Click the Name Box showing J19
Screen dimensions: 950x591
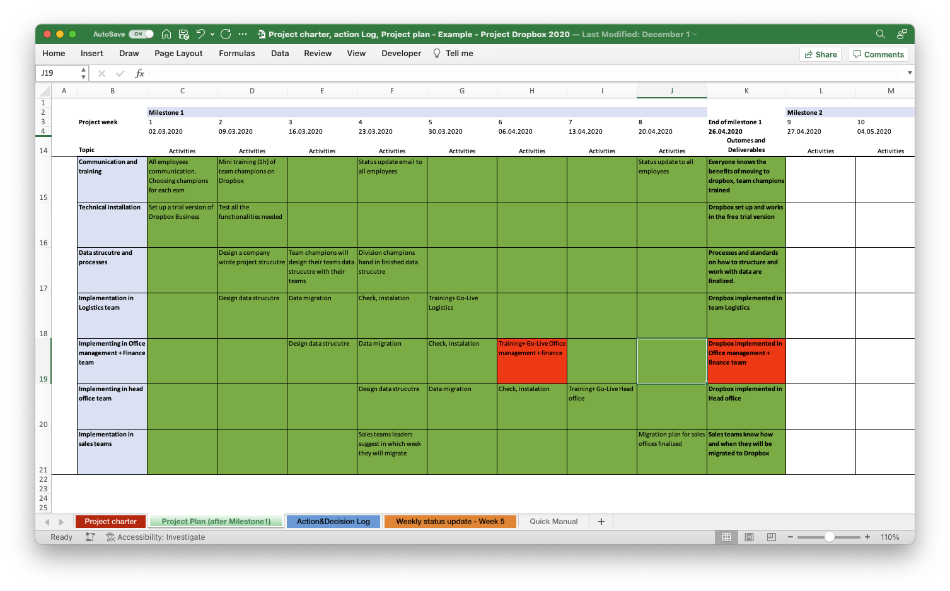[57, 73]
